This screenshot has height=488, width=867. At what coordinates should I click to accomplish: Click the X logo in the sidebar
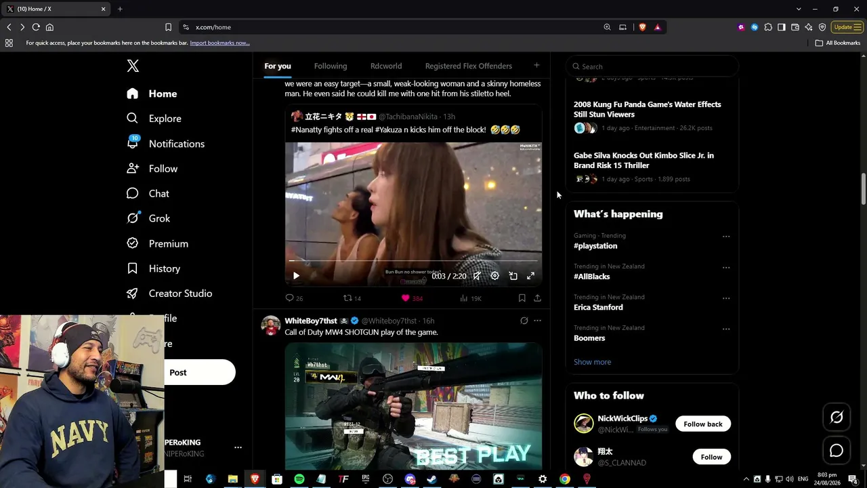[x=133, y=66]
